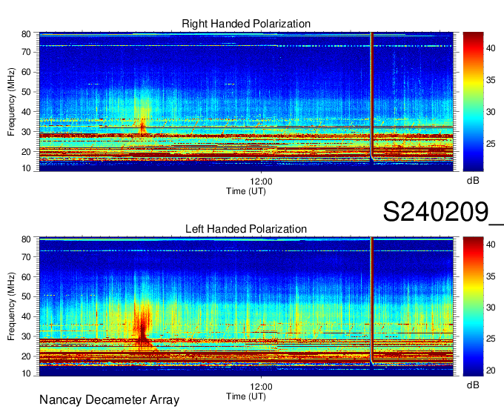Click the 10 MHz tick on Right Handed plot
The image size is (504, 409).
(26, 168)
